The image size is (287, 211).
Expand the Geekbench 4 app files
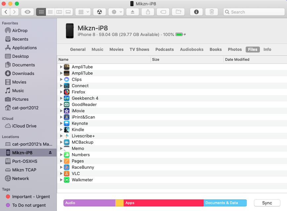click(61, 98)
